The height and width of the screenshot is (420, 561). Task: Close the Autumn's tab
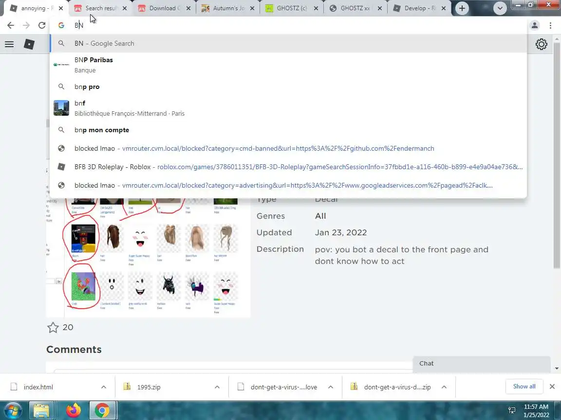click(252, 8)
